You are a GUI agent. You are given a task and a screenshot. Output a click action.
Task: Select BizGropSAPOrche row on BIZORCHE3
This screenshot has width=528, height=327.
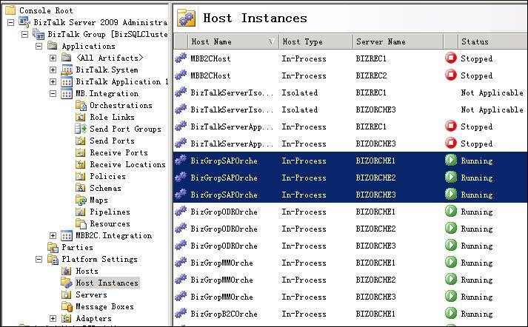pyautogui.click(x=350, y=195)
